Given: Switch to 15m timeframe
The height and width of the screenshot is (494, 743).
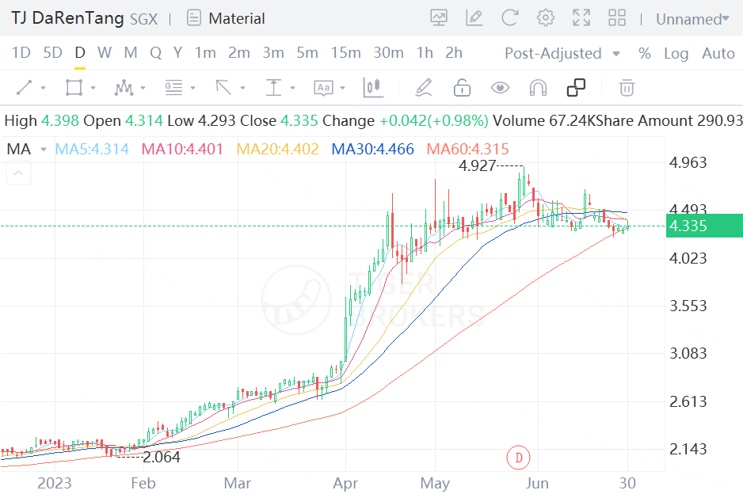Looking at the screenshot, I should pyautogui.click(x=346, y=52).
